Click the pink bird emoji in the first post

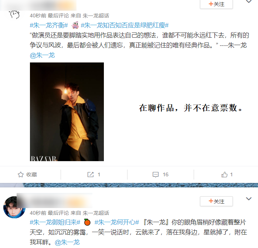pyautogui.click(x=75, y=25)
